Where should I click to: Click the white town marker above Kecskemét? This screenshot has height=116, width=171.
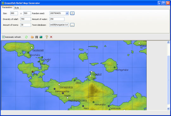(32, 48)
